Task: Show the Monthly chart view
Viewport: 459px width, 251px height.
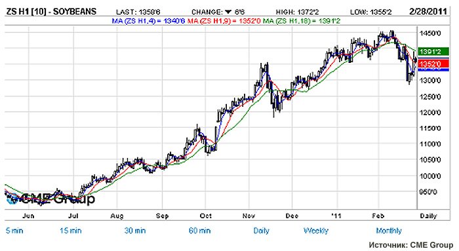Action: coord(389,231)
